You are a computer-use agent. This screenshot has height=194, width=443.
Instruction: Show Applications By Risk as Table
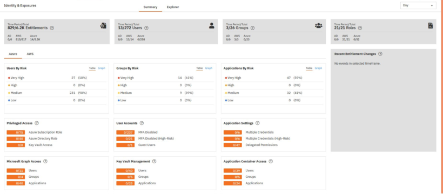click(x=309, y=68)
